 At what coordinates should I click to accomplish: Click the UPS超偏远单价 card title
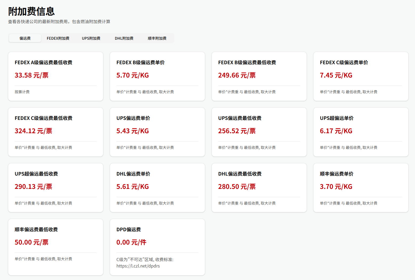pos(337,118)
